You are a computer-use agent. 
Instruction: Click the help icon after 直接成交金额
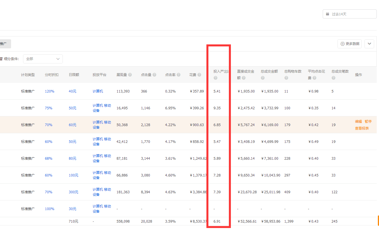point(244,78)
